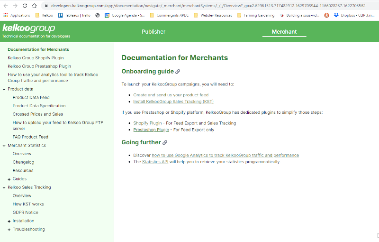The height and width of the screenshot is (242, 379).
Task: Open Crossed Prices and Sales page
Action: click(38, 114)
